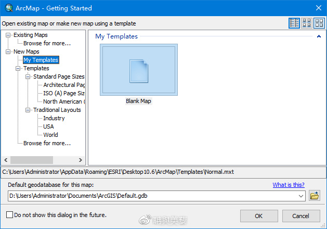Switch to large icons view
The width and height of the screenshot is (327, 229).
tap(319, 23)
